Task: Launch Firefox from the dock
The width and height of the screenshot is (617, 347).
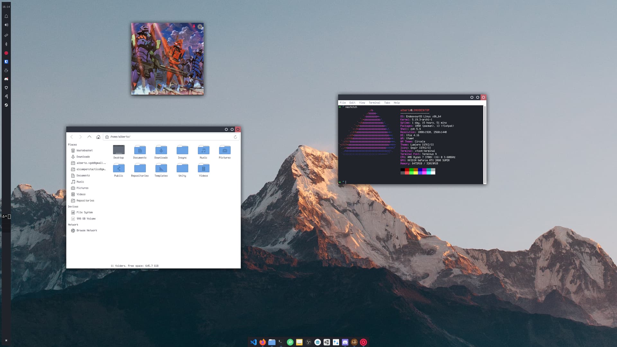Action: (x=263, y=342)
